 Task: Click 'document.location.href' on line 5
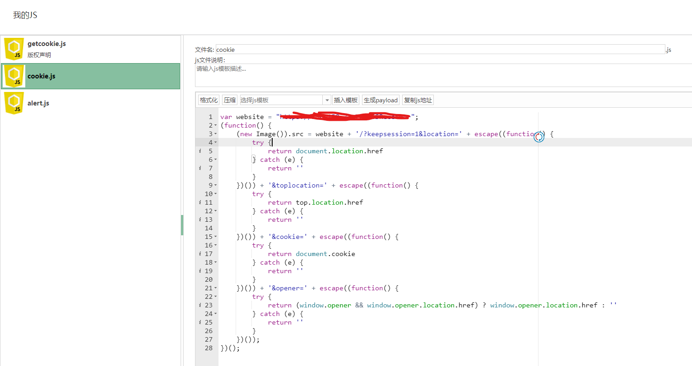pos(339,151)
